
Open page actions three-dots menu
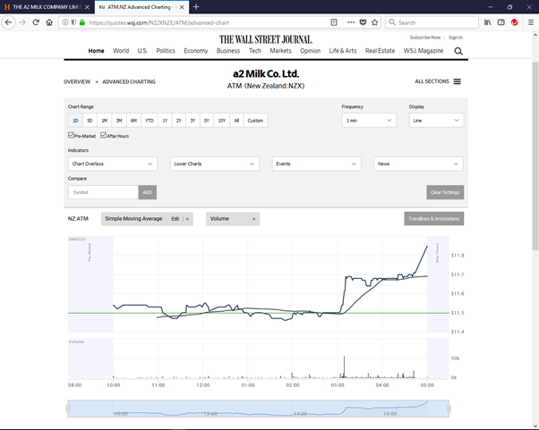tap(351, 22)
